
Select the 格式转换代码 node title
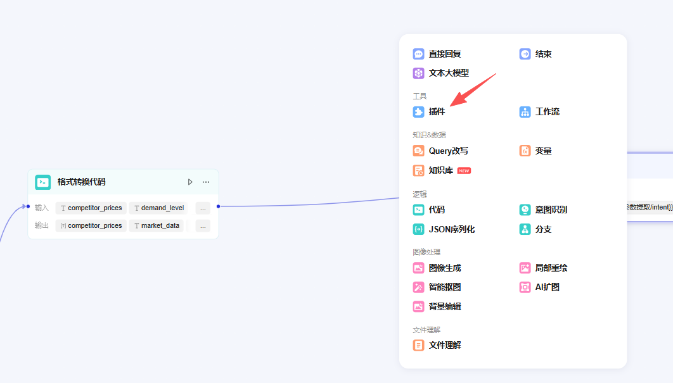(82, 182)
